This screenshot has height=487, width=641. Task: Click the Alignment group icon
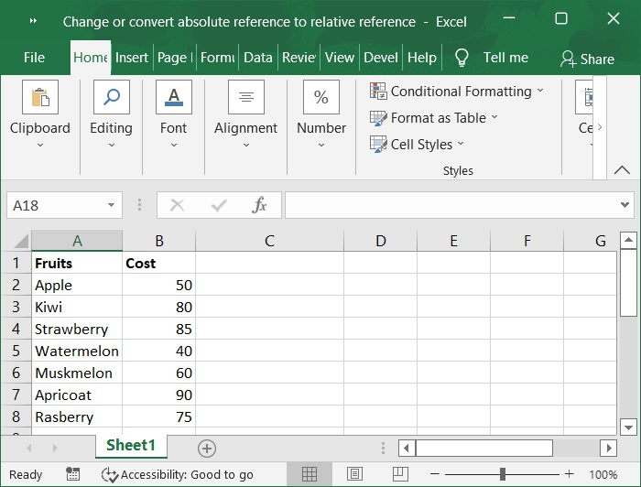point(245,97)
